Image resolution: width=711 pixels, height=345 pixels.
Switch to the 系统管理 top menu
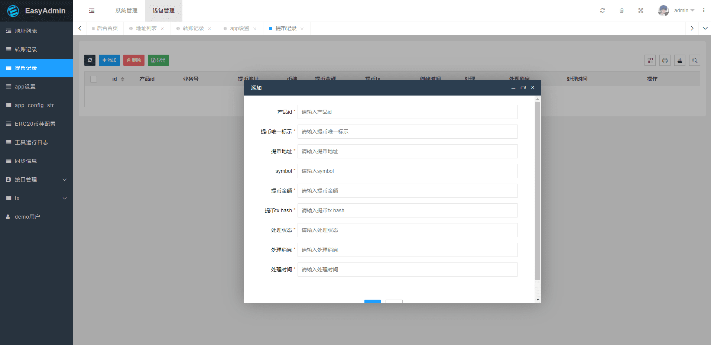pos(126,10)
